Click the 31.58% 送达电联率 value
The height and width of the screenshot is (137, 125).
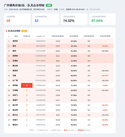tap(74, 61)
